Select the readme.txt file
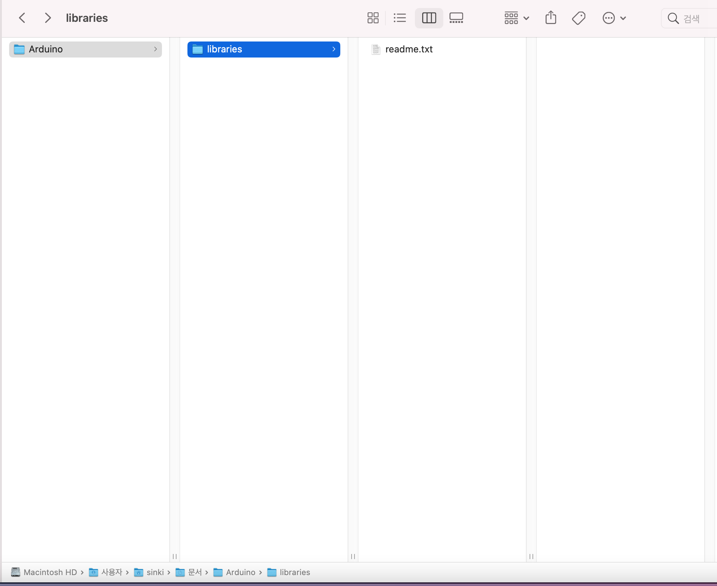This screenshot has width=717, height=586. coord(408,49)
